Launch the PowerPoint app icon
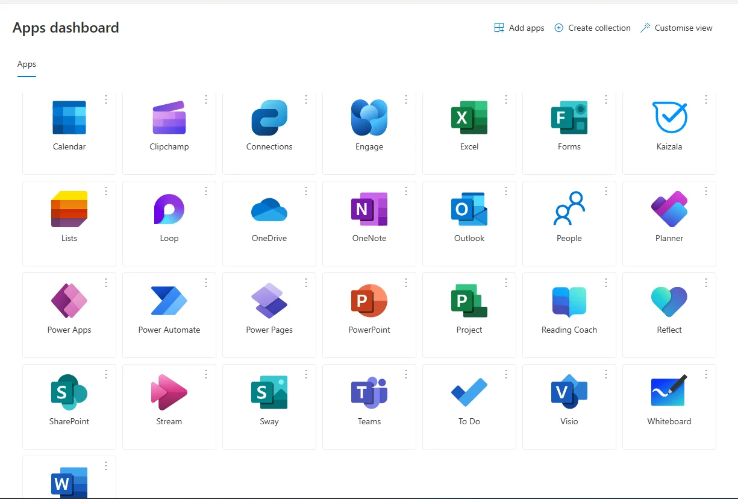Screen dimensions: 738x499 coord(369,301)
